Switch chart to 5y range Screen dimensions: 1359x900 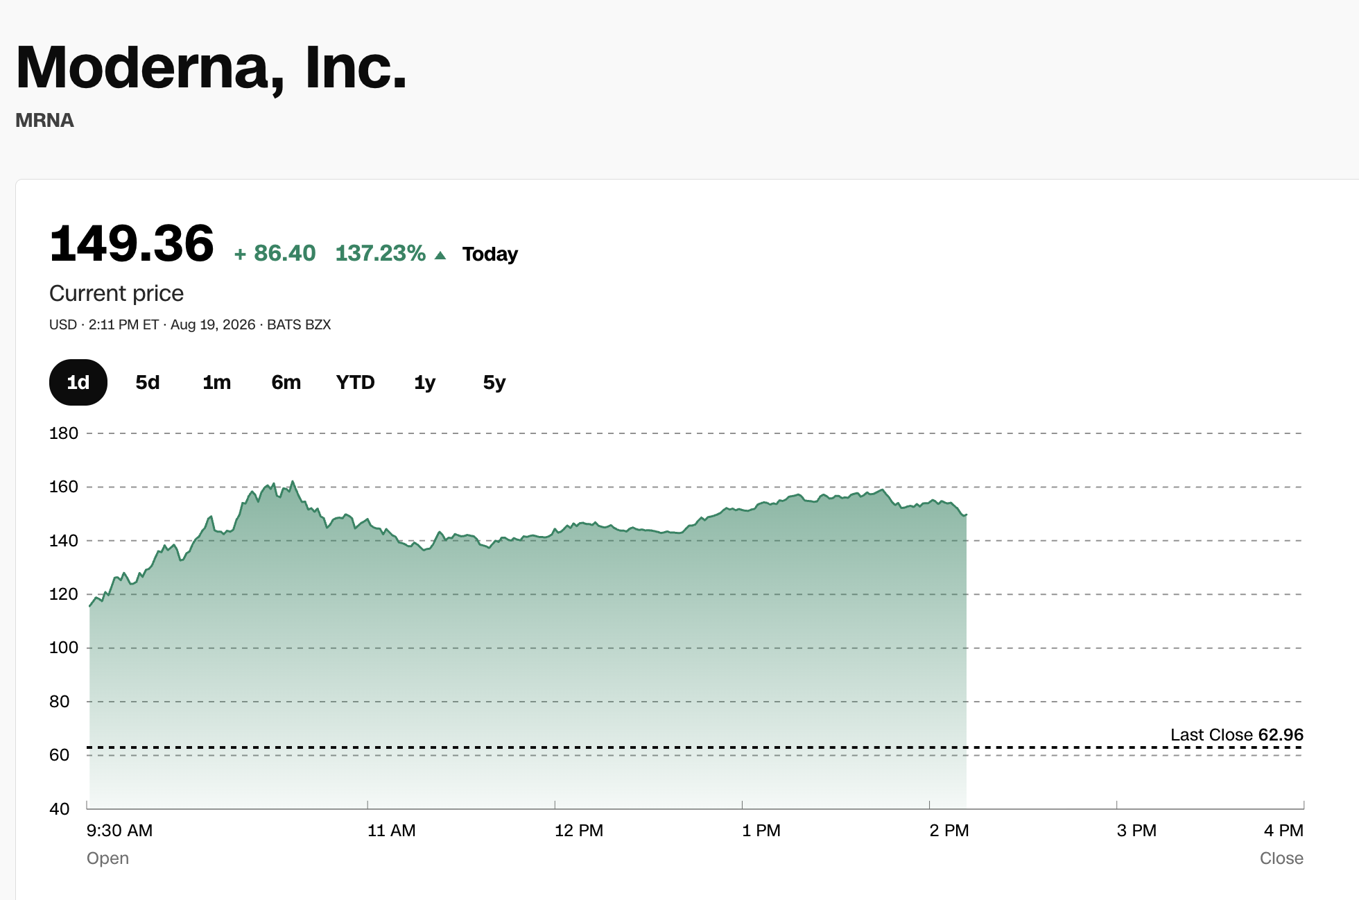coord(494,382)
